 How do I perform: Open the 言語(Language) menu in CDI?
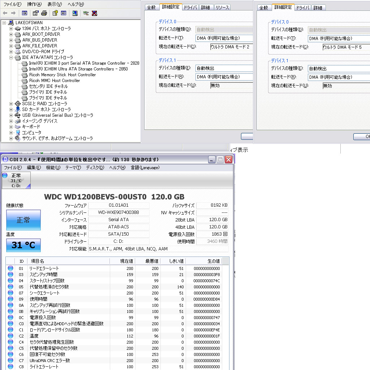click(145, 168)
